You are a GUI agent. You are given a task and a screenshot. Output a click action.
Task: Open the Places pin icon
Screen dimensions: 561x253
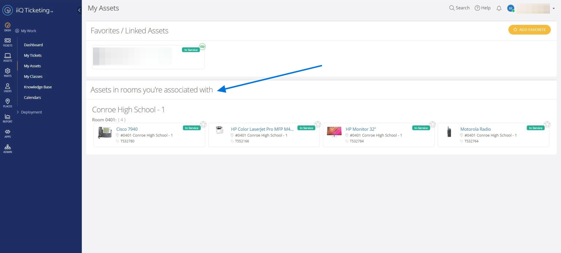click(8, 103)
